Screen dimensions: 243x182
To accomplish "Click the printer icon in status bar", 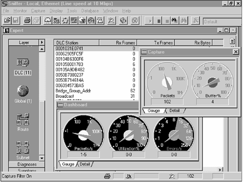I will pyautogui.click(x=107, y=176).
